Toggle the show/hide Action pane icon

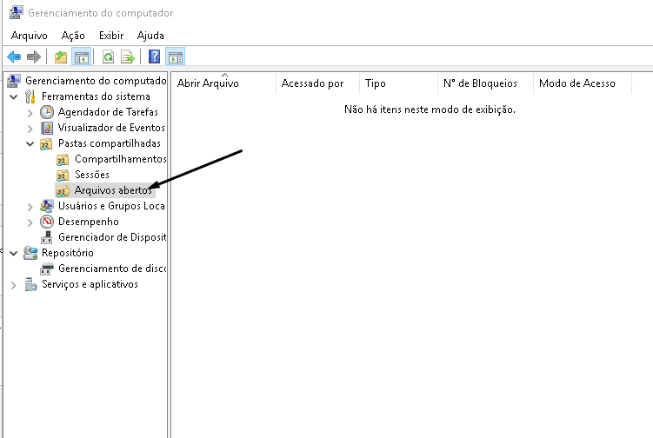pyautogui.click(x=175, y=57)
